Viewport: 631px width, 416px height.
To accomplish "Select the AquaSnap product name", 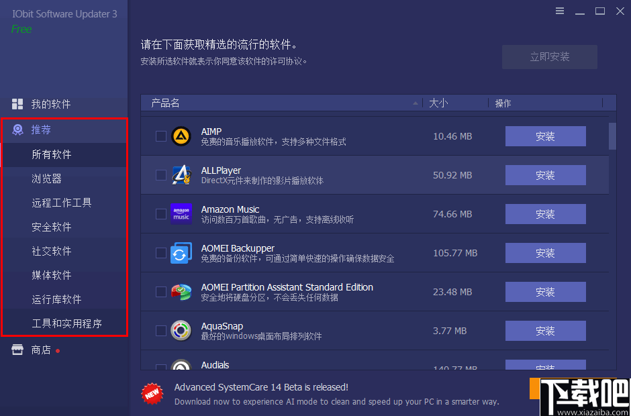I will click(222, 326).
